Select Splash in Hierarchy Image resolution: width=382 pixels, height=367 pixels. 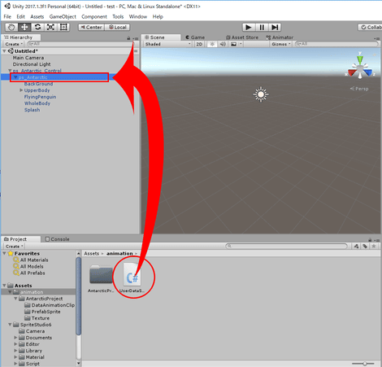tap(32, 110)
